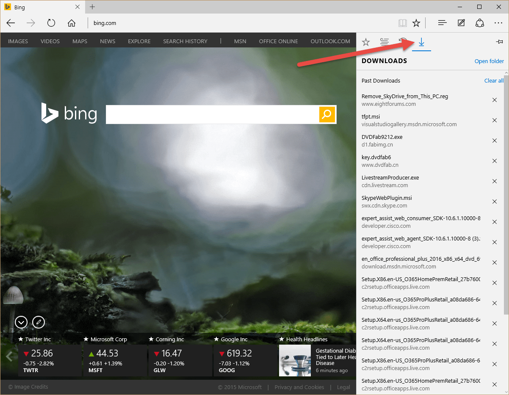
Task: Open Reading view book icon
Action: click(402, 23)
